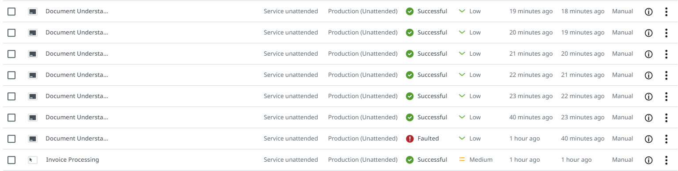Open more actions menu for Invoice Processing
The height and width of the screenshot is (171, 678).
click(666, 160)
